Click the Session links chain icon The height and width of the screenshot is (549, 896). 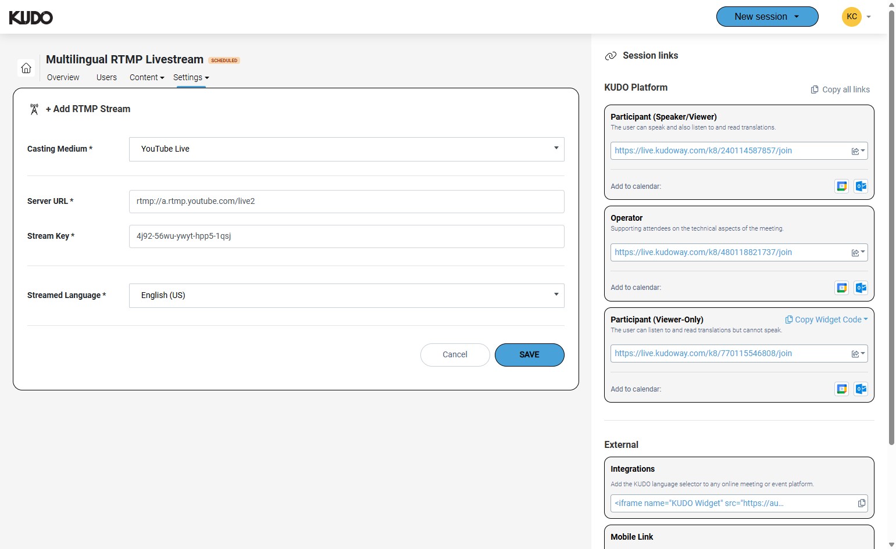(611, 56)
